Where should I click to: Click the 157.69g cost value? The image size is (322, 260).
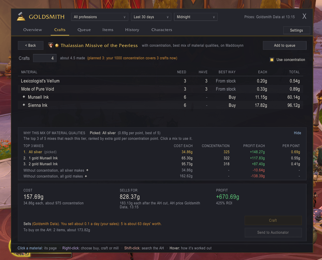coord(34,197)
